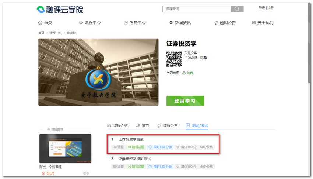Open the 测试一个新课程 recommended course thumbnail
The image size is (313, 179).
coord(65,149)
